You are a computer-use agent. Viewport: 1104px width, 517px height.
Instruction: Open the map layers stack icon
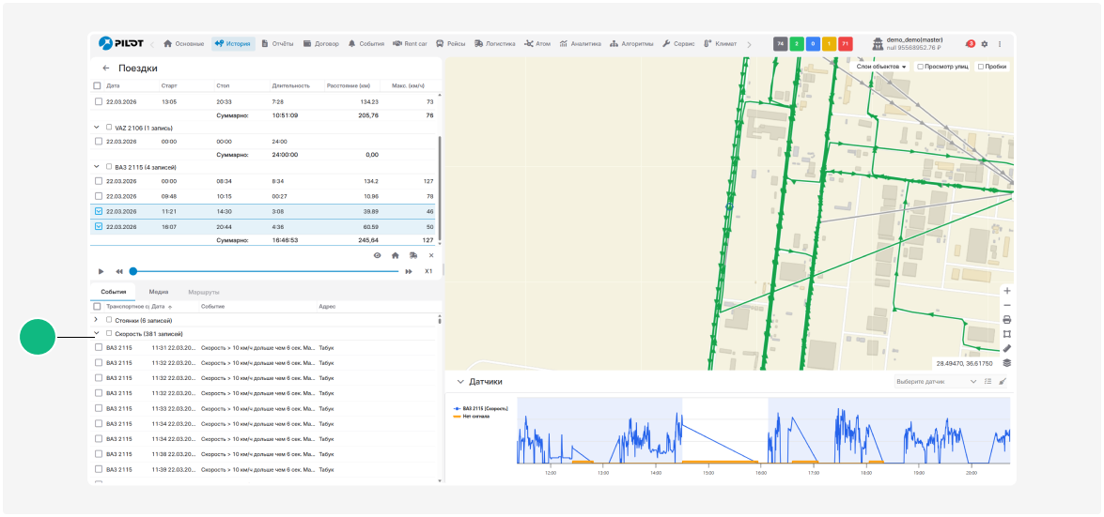(1006, 363)
